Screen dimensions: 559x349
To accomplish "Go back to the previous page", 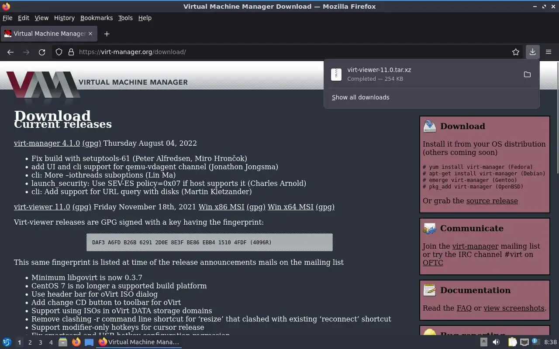I will tap(10, 52).
